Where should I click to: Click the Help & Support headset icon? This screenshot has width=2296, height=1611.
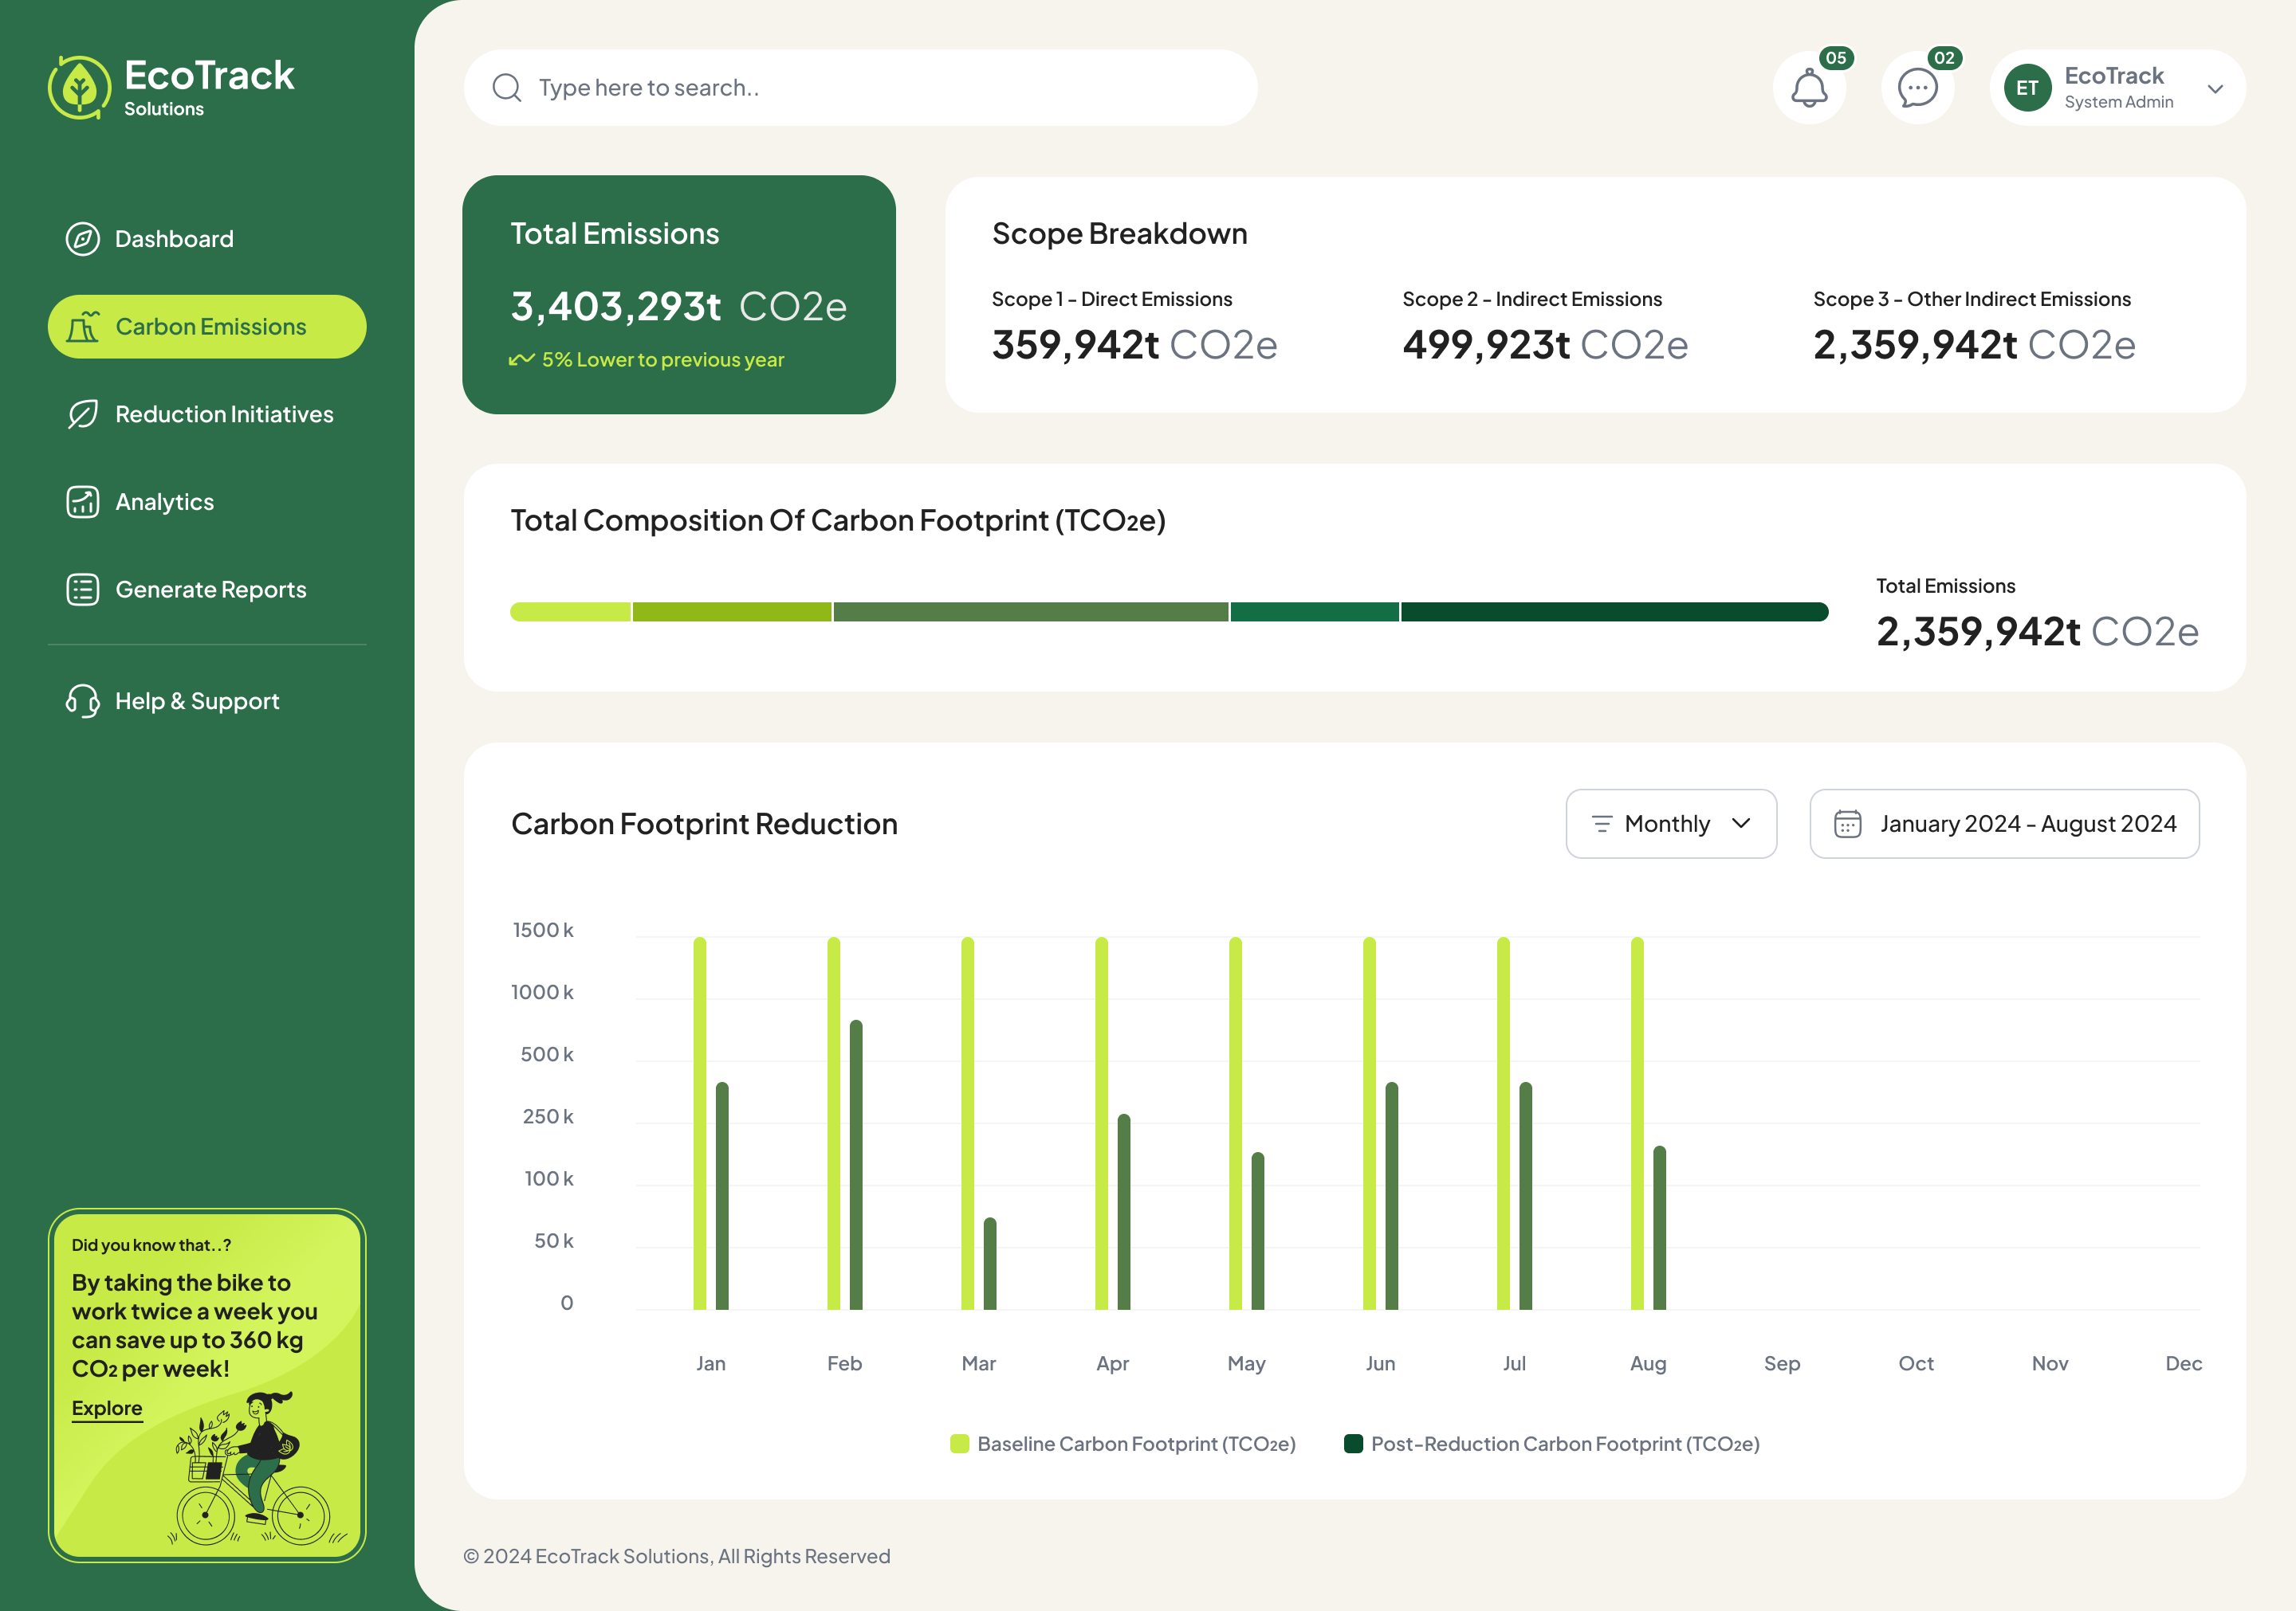click(x=82, y=700)
